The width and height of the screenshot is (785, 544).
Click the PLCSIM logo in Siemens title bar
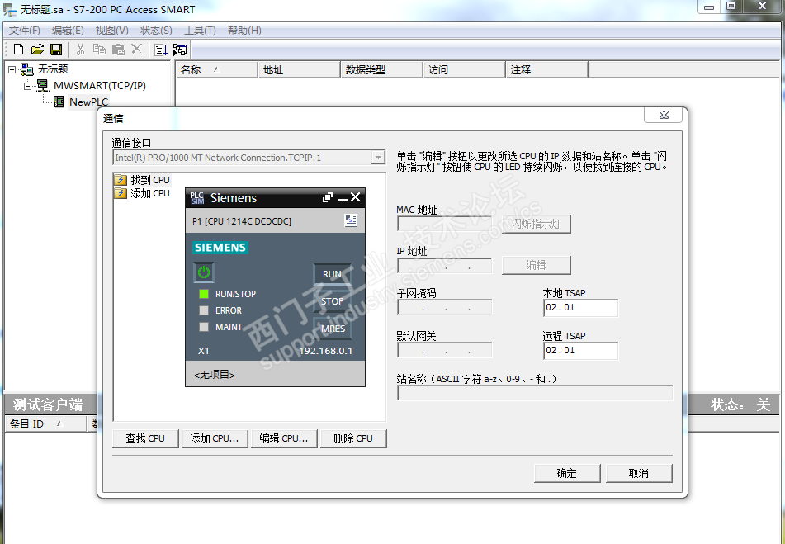tap(197, 197)
